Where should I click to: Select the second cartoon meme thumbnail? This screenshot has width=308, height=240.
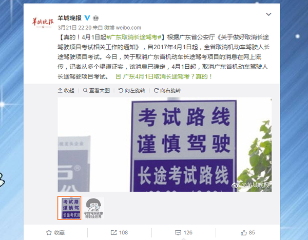(93, 208)
